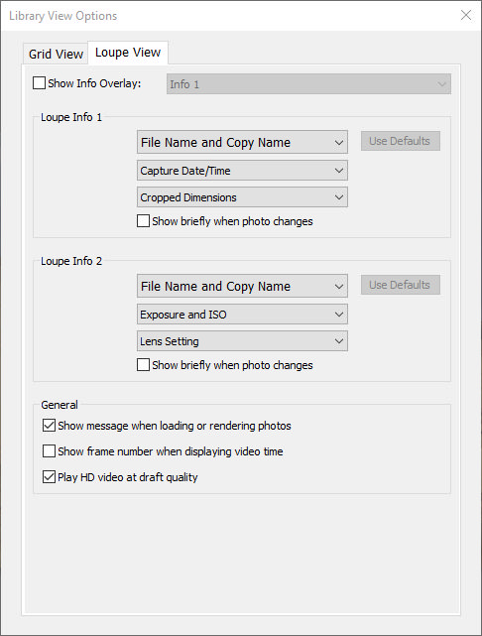Close the Library View Options dialog

466,15
